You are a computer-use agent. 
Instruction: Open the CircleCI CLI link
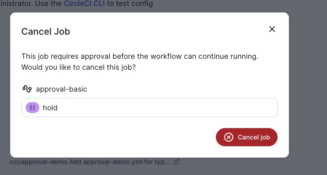click(85, 4)
